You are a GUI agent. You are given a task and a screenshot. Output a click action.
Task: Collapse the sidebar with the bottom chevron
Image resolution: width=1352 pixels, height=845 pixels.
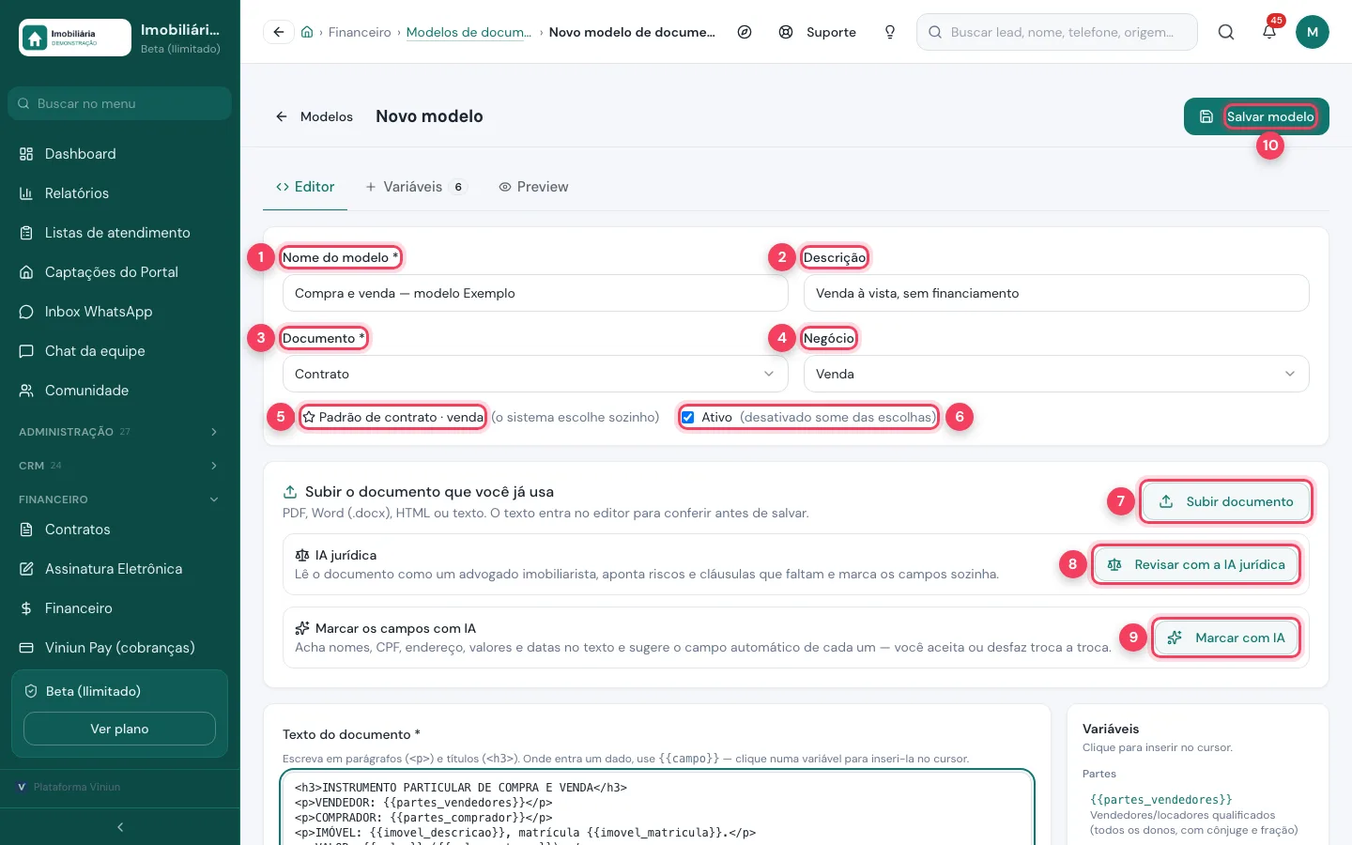tap(120, 827)
